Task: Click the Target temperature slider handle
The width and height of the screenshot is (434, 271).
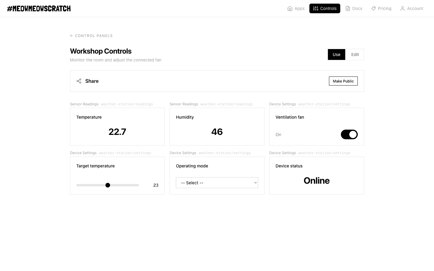Action: point(108,185)
